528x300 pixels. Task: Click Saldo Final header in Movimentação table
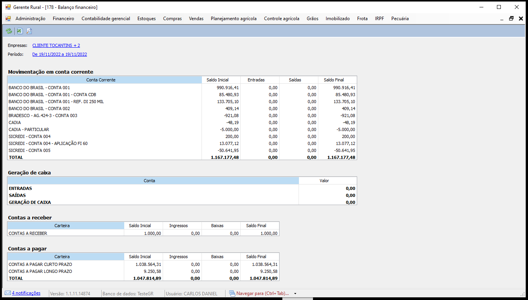click(337, 80)
